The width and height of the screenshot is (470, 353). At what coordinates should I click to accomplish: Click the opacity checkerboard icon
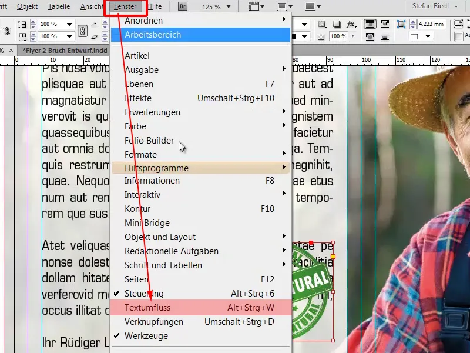pyautogui.click(x=321, y=36)
